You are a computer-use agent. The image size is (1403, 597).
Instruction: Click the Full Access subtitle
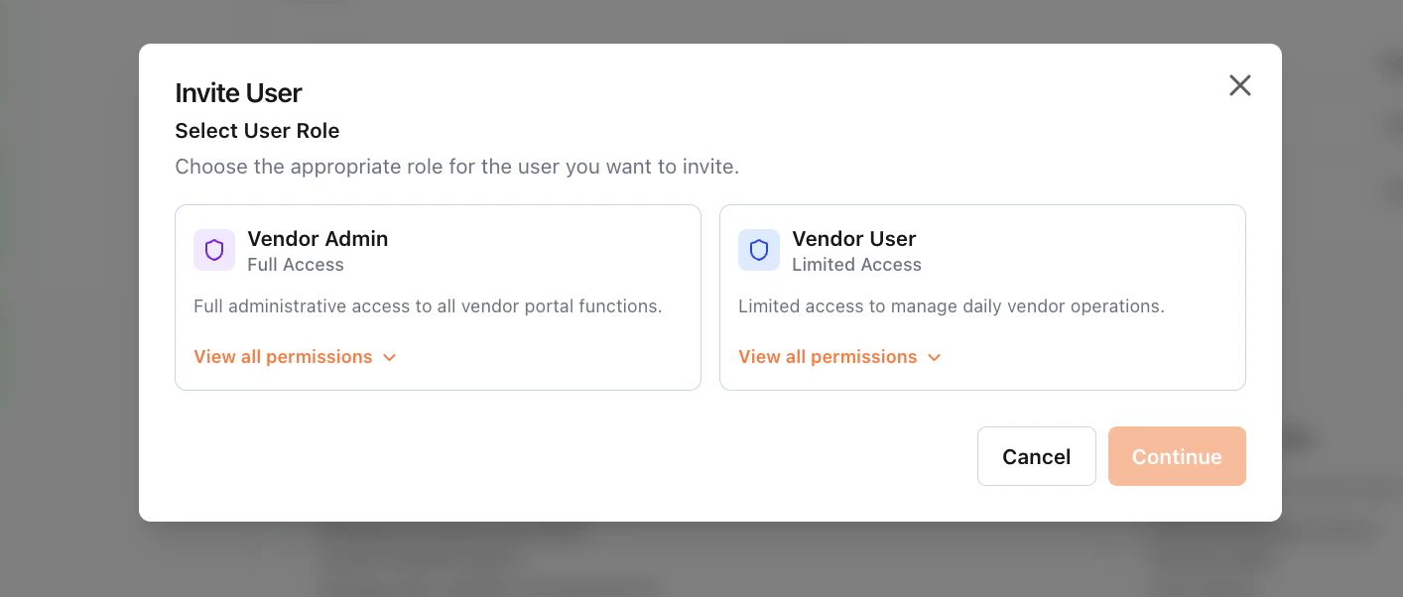(296, 265)
